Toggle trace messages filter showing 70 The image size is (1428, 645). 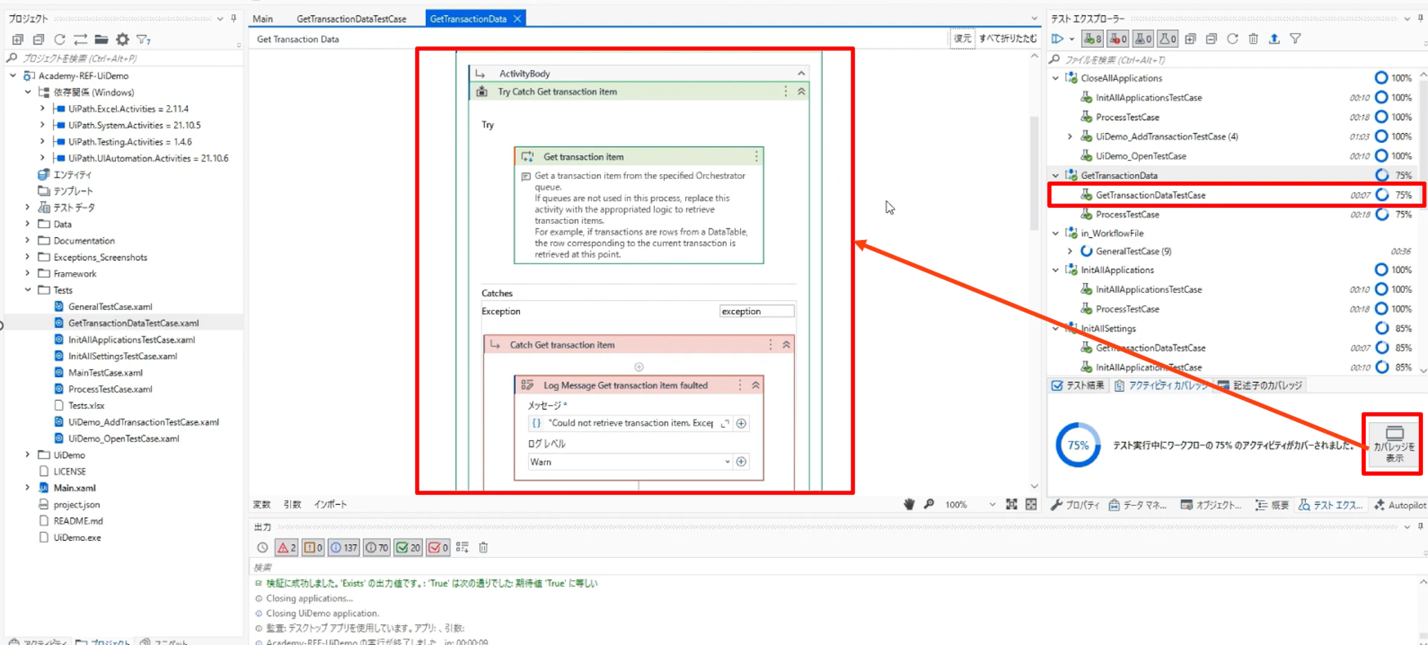(377, 547)
